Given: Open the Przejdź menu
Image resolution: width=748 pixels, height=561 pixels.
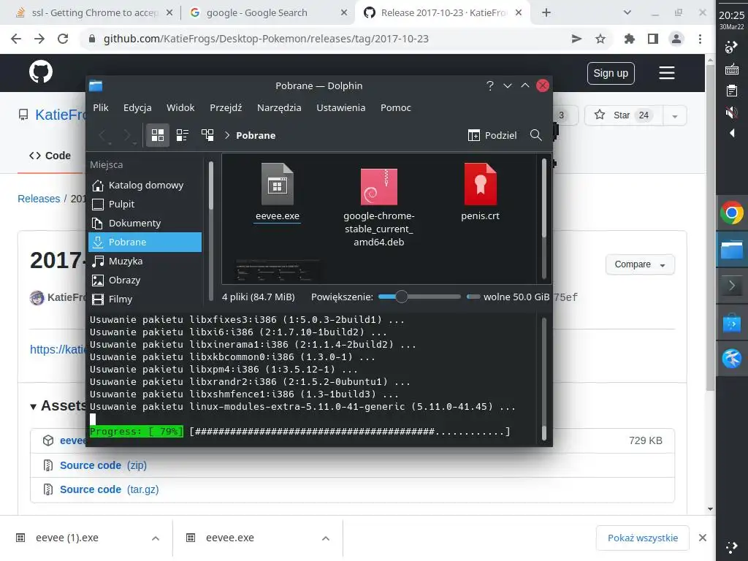Looking at the screenshot, I should pyautogui.click(x=226, y=108).
